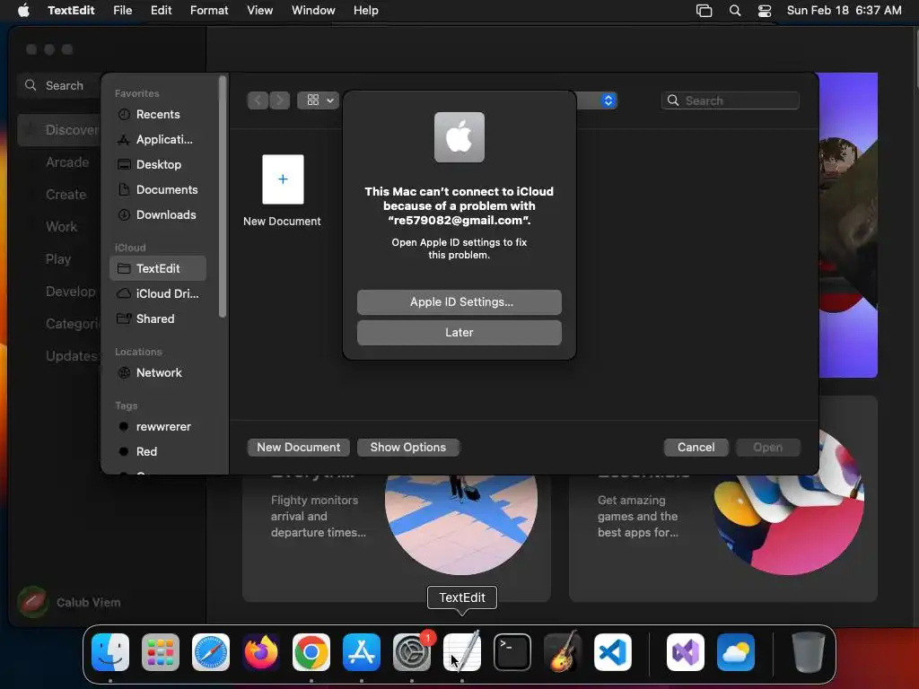Open the cloud weather app in Dock
This screenshot has width=919, height=689.
[736, 652]
